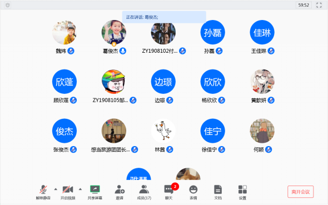This screenshot has width=328, height=205.
Task: Click microphone status icon next to 葛俊杰
Action: 123,51
